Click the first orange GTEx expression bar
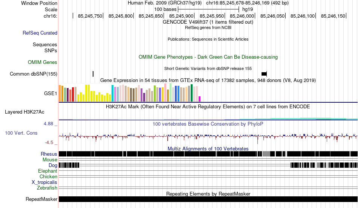The height and width of the screenshot is (208, 358). 60,93
